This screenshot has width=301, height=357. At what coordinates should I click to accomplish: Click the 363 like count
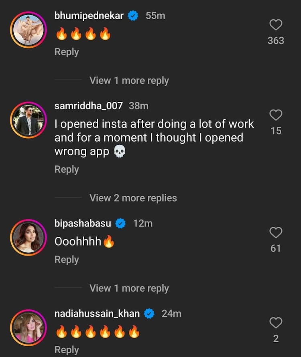[x=275, y=40]
